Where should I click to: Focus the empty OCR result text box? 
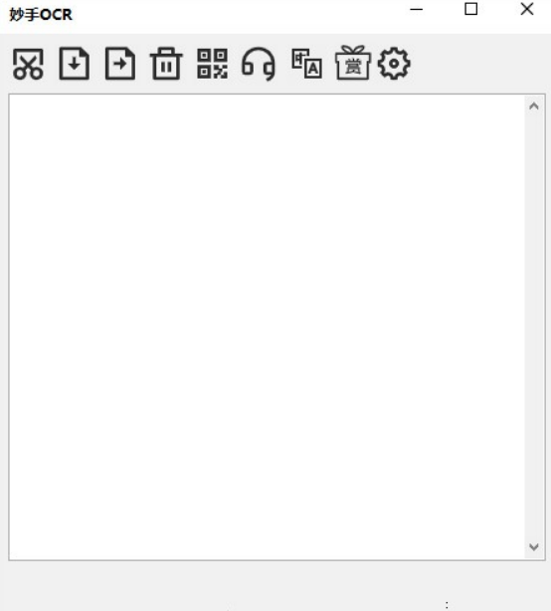(x=267, y=327)
